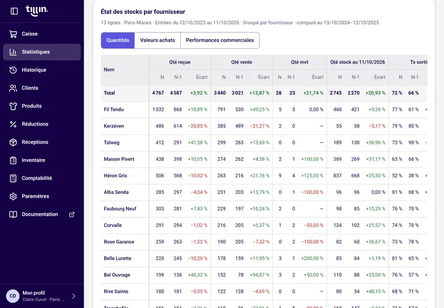This screenshot has height=308, width=444.
Task: Click the Documentation book icon
Action: (13, 214)
